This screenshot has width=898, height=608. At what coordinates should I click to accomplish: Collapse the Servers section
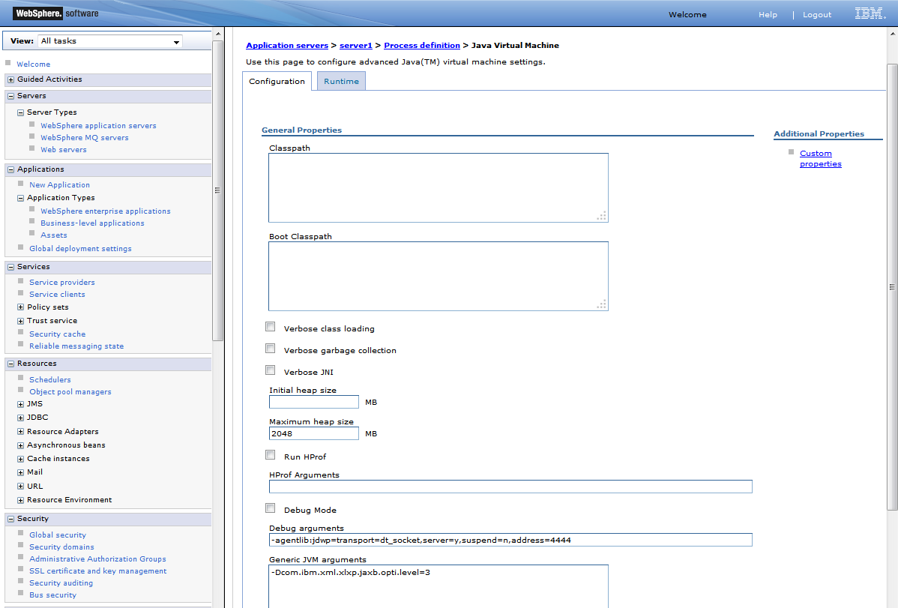click(11, 96)
